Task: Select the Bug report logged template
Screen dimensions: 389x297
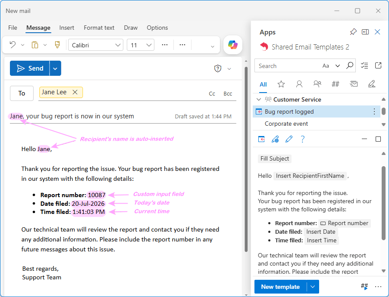Action: coord(316,111)
